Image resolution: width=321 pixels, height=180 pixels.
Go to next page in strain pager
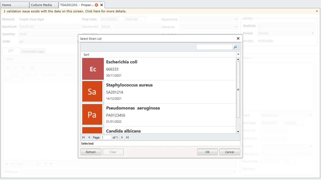pos(122,137)
